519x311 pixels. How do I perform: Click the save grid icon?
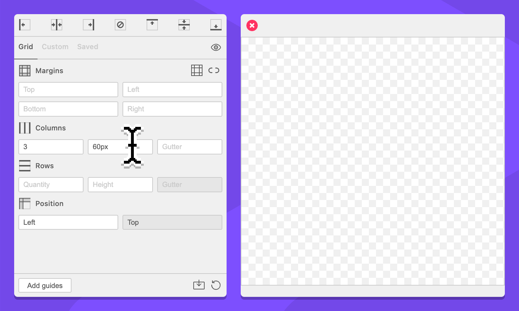click(199, 285)
